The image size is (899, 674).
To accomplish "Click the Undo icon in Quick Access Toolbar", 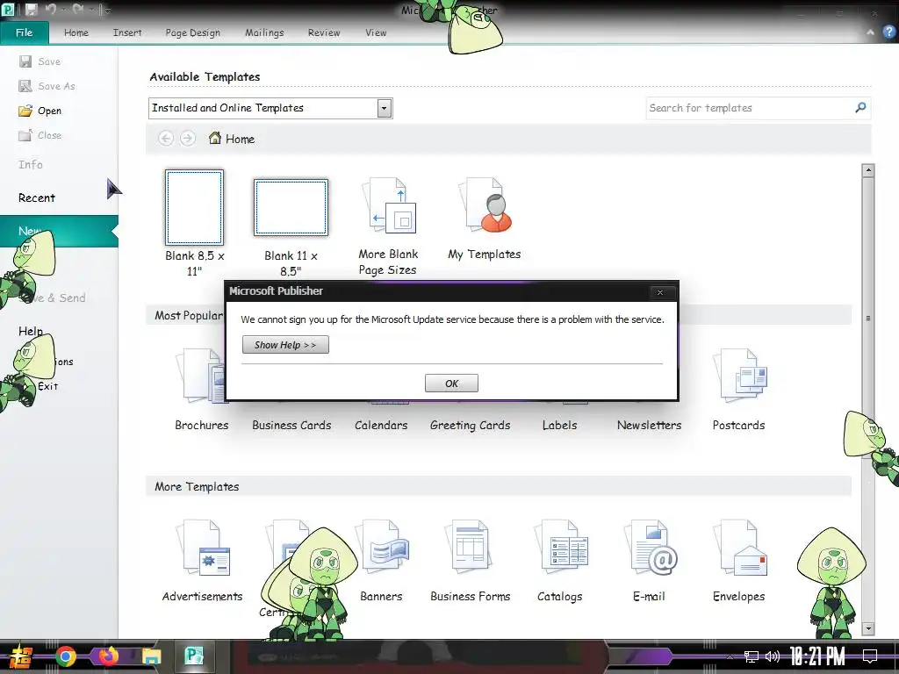I will [x=51, y=9].
